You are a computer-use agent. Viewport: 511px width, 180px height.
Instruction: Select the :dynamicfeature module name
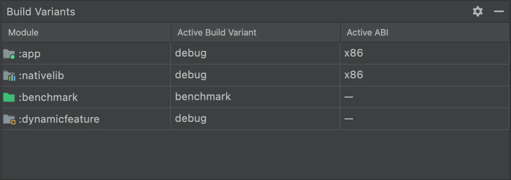tap(59, 119)
